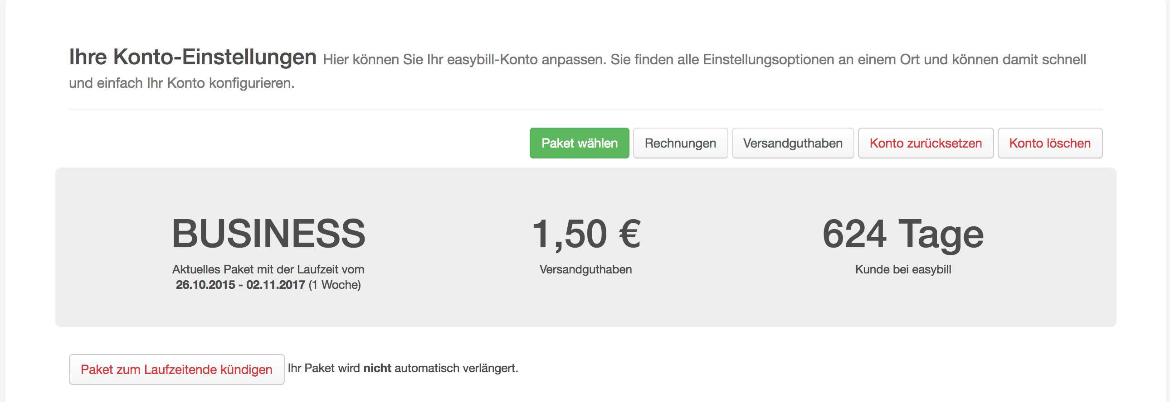Viewport: 1170px width, 402px height.
Task: Click the Ihre Konto-Einstellungen heading
Action: tap(193, 57)
